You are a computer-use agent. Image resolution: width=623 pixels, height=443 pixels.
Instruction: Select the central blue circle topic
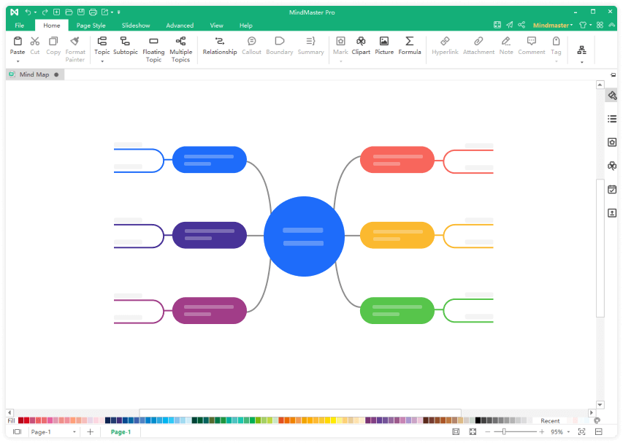[x=304, y=236]
